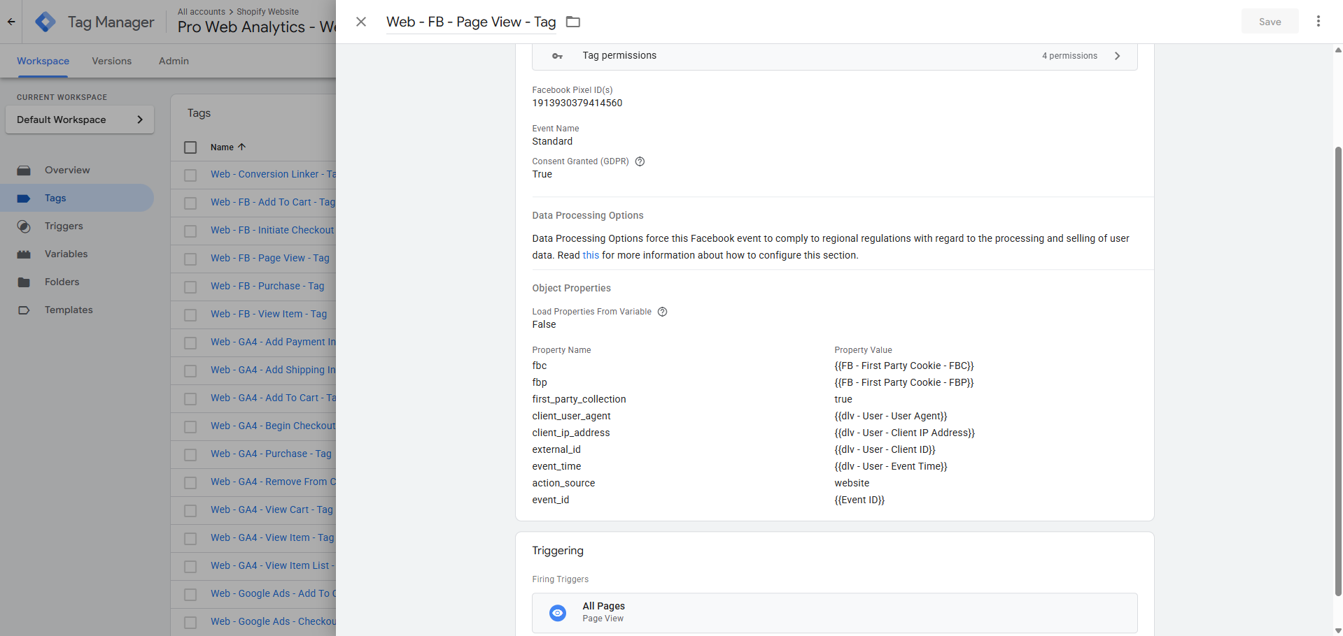Click the key icon for Tag permissions
Screen dimensions: 1343x636
[557, 56]
